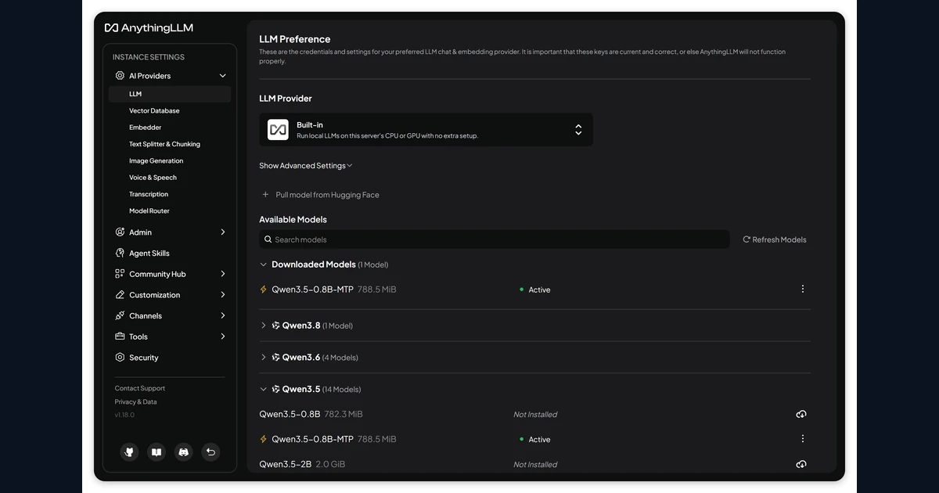Click the plus icon for Hugging Face pull
This screenshot has width=939, height=493.
265,195
